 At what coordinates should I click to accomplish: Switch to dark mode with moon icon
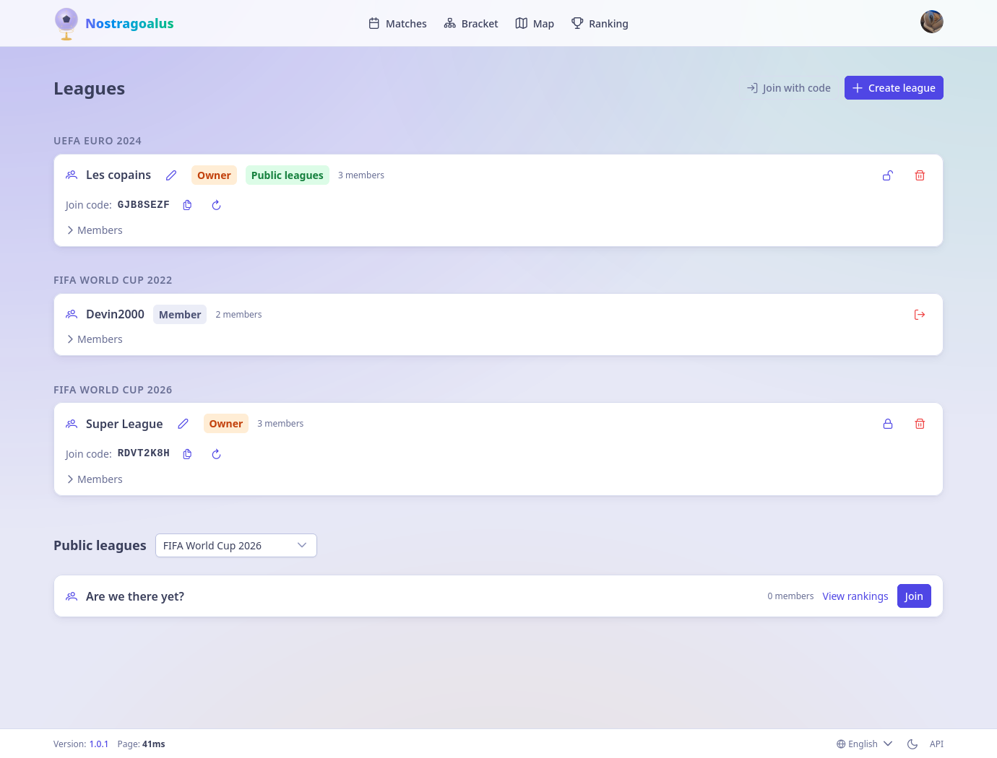pyautogui.click(x=912, y=744)
